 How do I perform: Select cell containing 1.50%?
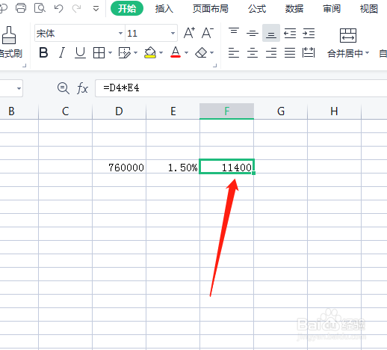(173, 167)
